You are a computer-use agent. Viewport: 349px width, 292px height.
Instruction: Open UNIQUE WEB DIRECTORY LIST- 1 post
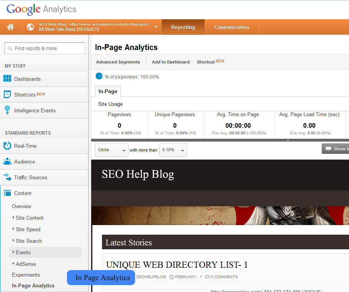point(177,265)
